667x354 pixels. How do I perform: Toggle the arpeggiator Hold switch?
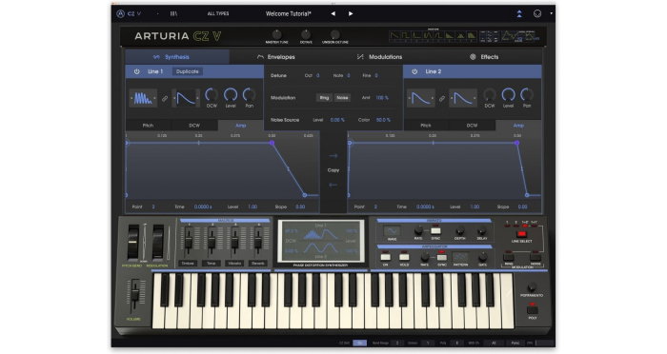point(404,257)
